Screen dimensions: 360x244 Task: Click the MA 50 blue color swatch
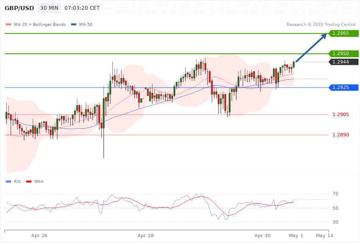click(x=74, y=25)
